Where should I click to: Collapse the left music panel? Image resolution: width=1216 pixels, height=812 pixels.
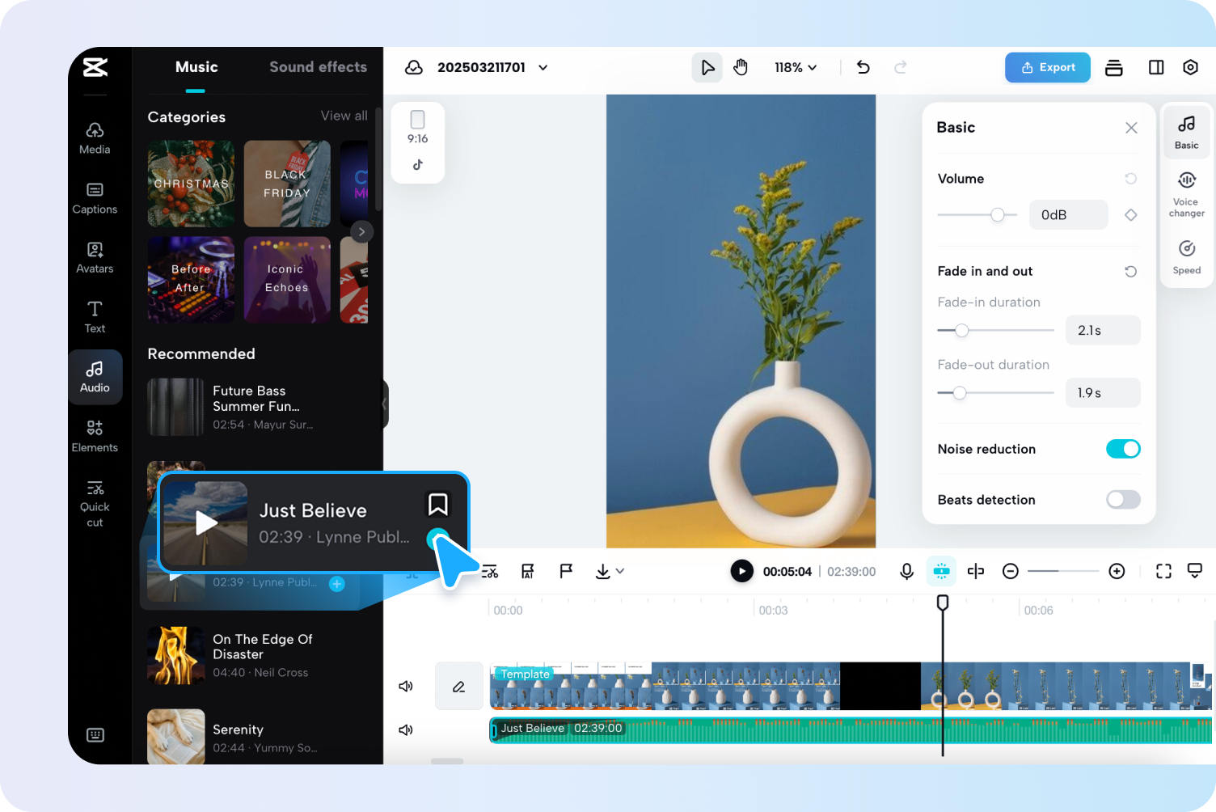click(385, 404)
